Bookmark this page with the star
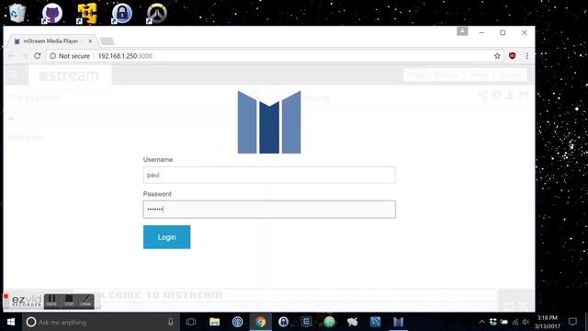The height and width of the screenshot is (331, 588). pyautogui.click(x=497, y=56)
